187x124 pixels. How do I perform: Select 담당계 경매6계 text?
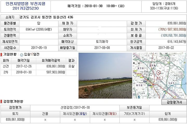(164, 4)
